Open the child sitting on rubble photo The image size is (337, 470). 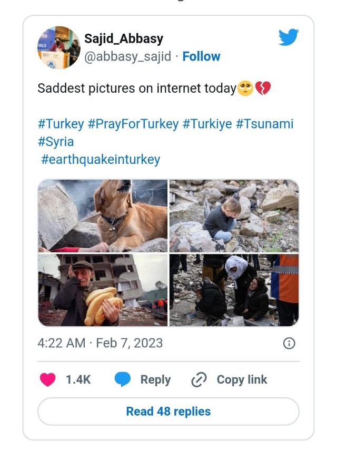pyautogui.click(x=234, y=216)
